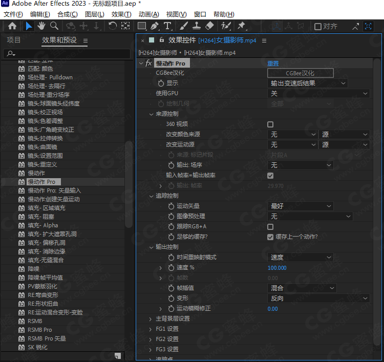Click the effects search input field

click(67, 53)
